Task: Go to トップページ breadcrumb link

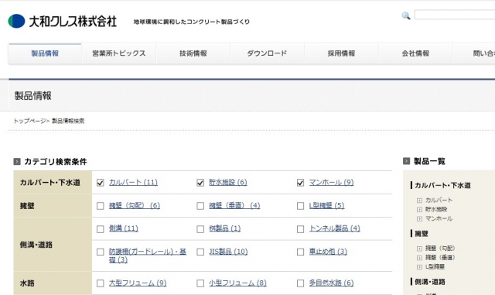Action: [29, 121]
